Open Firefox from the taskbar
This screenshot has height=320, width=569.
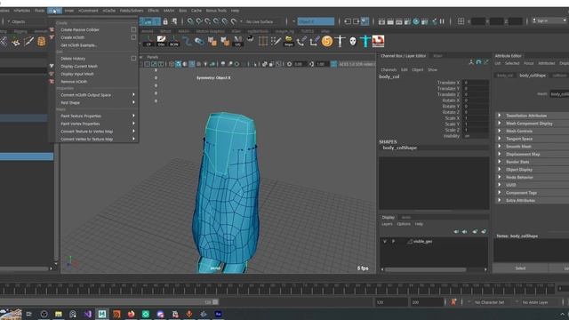[x=131, y=314]
